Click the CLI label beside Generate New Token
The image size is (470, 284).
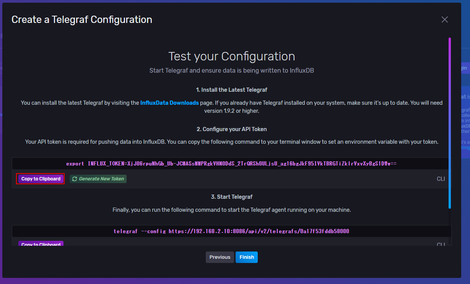coord(441,179)
